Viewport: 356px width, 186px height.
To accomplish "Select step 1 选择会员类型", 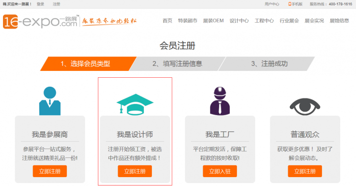I will [89, 64].
